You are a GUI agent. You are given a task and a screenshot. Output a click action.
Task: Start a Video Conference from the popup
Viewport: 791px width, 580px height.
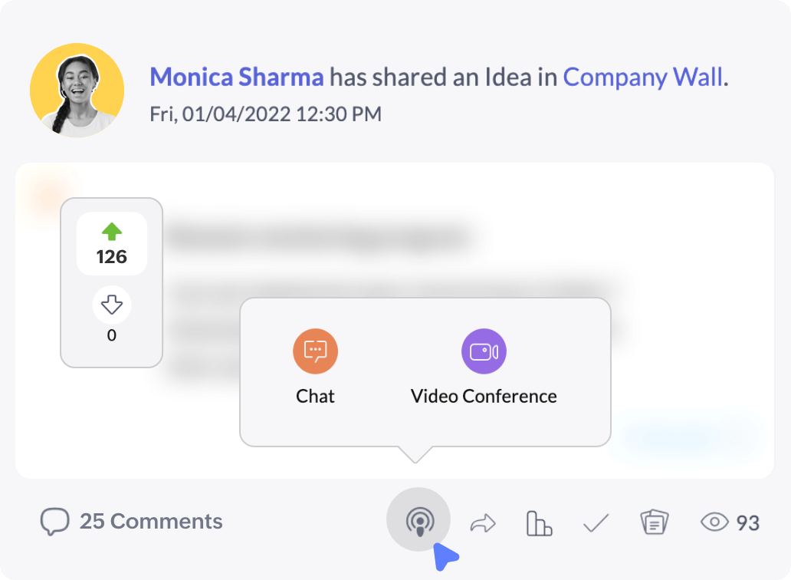tap(484, 352)
